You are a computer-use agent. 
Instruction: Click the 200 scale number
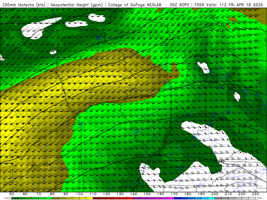pos(215,194)
